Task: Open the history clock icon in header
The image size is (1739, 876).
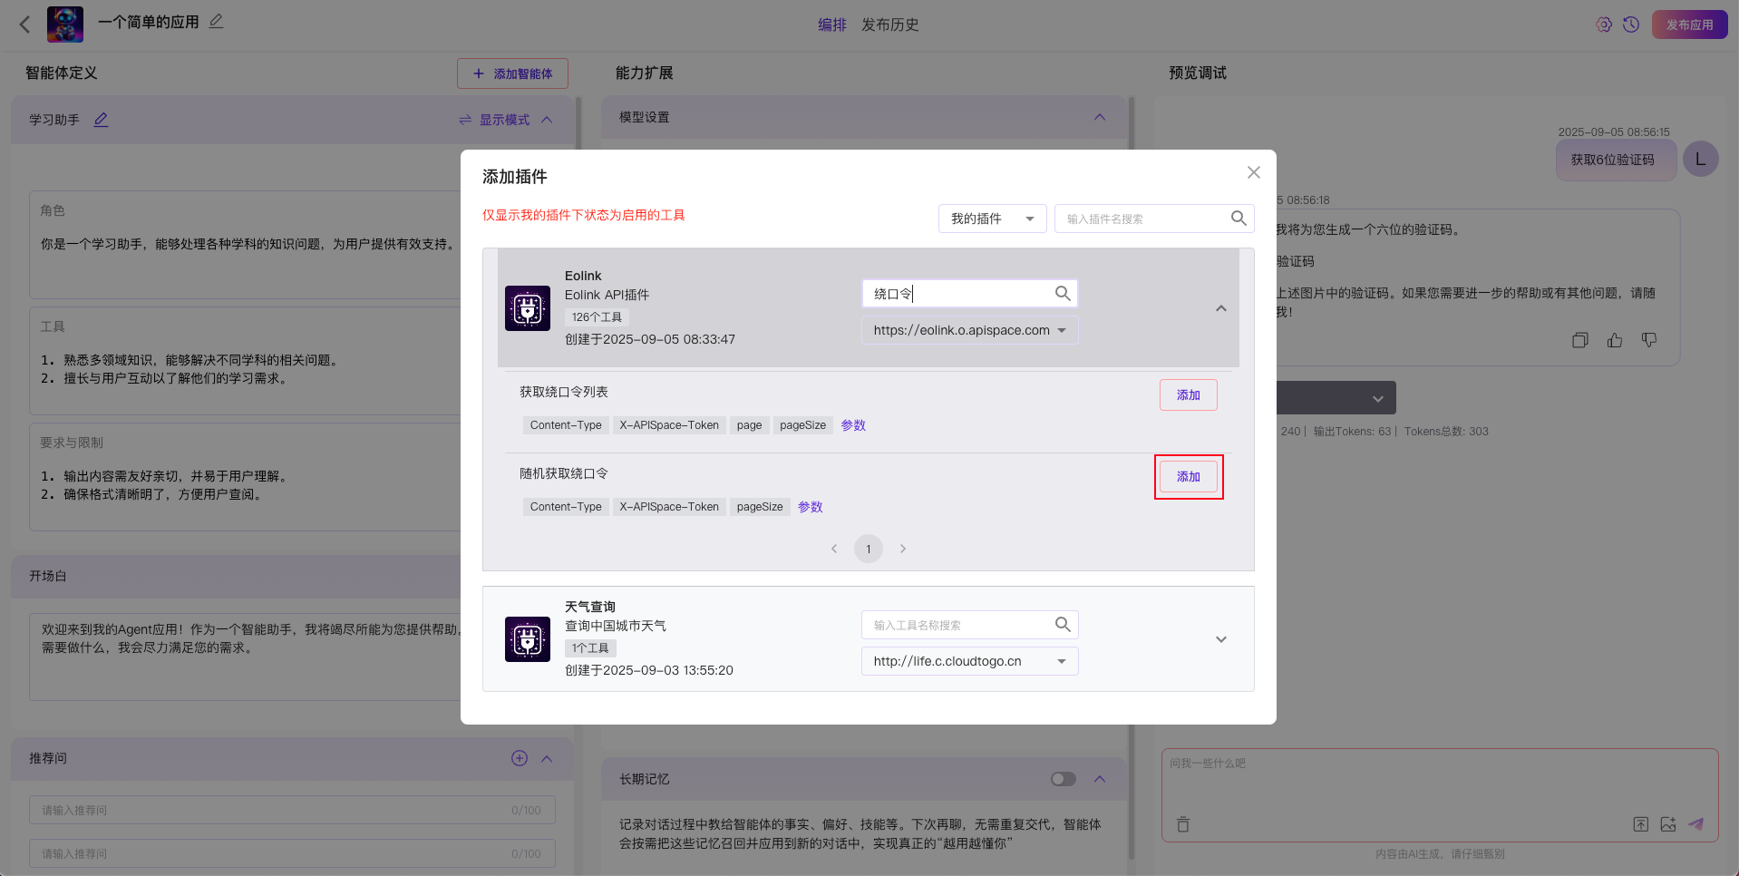Action: tap(1631, 24)
